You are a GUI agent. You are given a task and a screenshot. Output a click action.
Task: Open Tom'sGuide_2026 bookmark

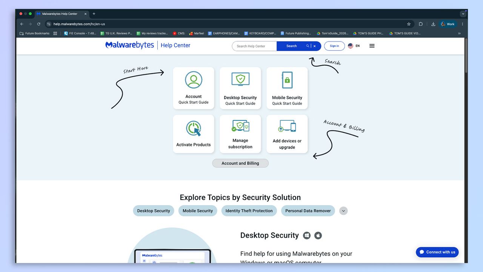pos(332,33)
